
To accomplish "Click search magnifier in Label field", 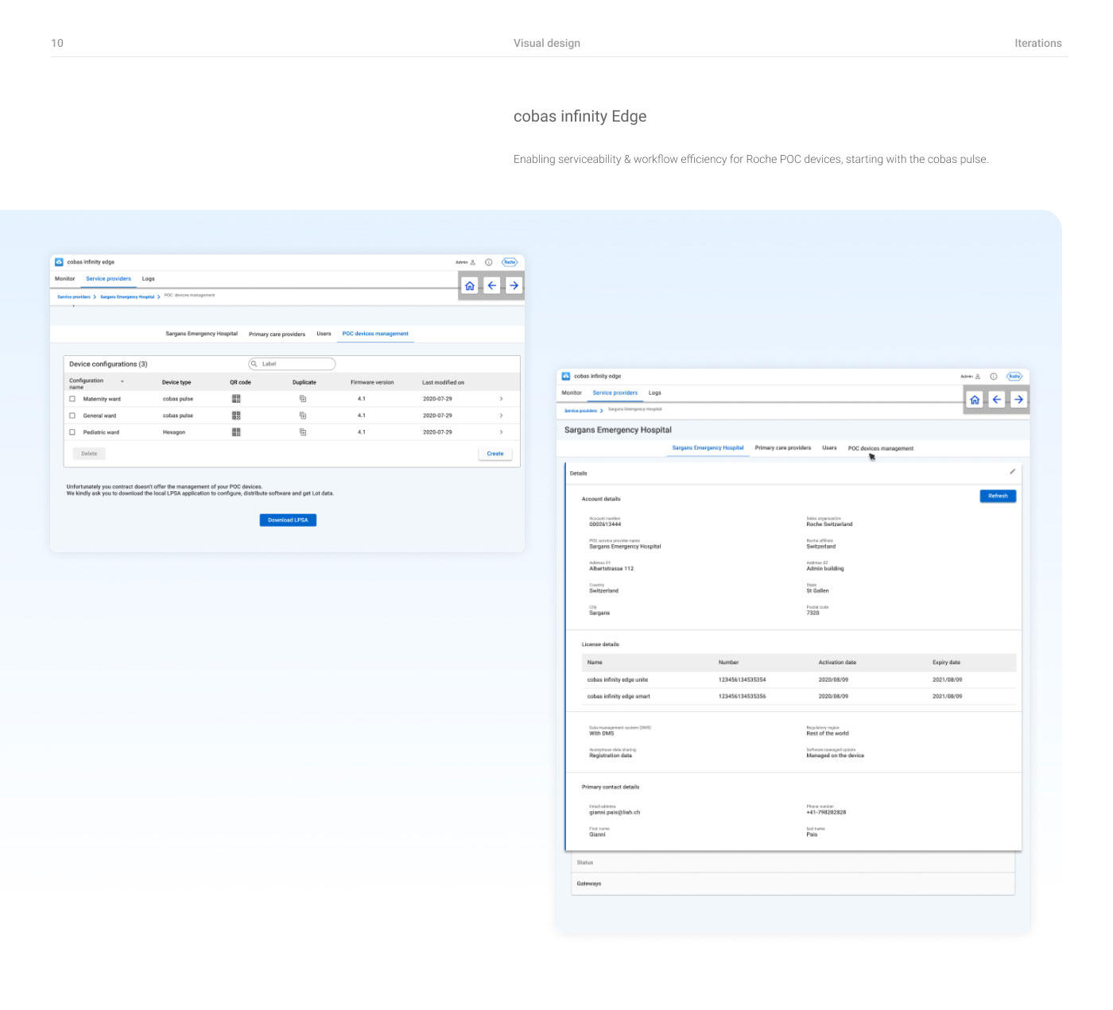I will click(x=254, y=364).
